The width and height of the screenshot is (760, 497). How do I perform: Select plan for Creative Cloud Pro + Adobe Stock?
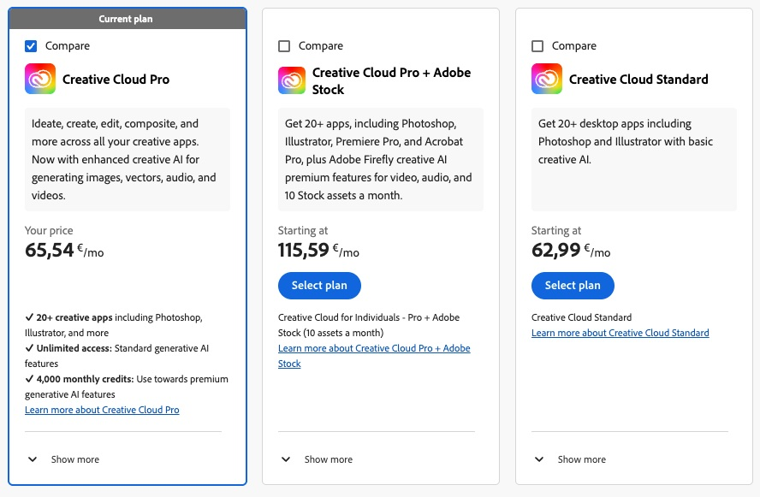tap(319, 286)
